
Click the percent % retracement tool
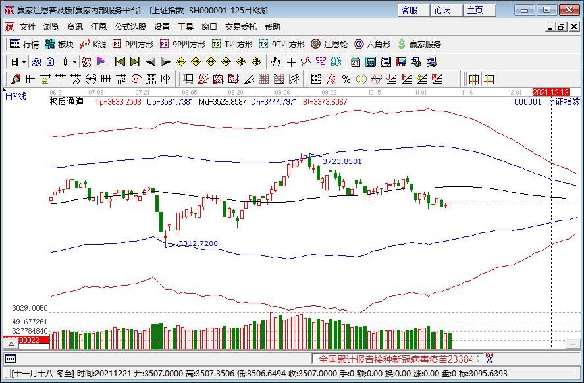[346, 79]
